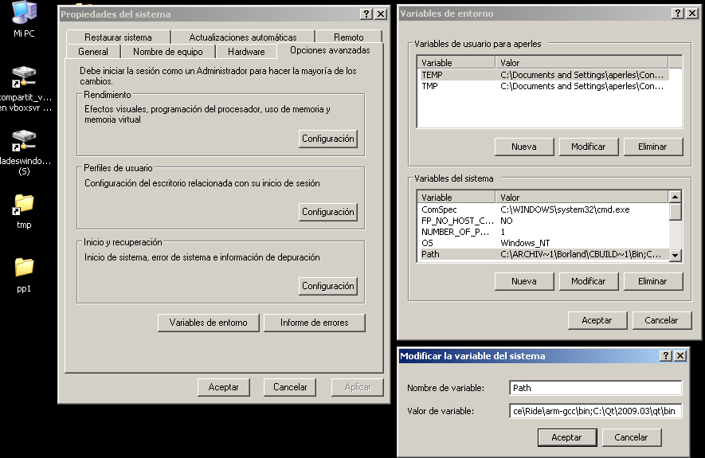Click Cancelar in Variables de entorno window
This screenshot has width=705, height=458.
click(x=661, y=320)
